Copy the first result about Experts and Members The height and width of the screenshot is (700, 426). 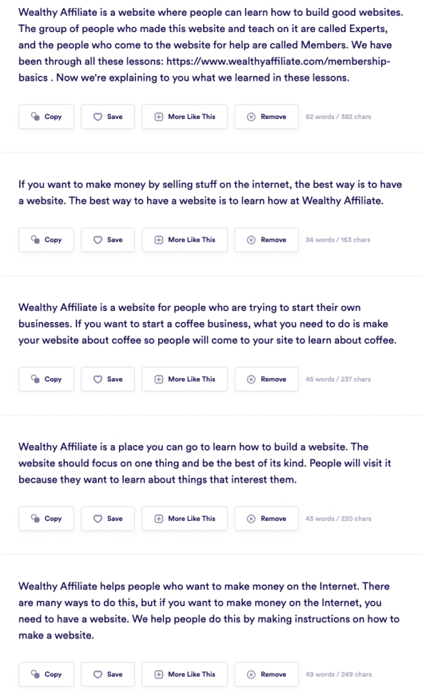[x=46, y=116]
